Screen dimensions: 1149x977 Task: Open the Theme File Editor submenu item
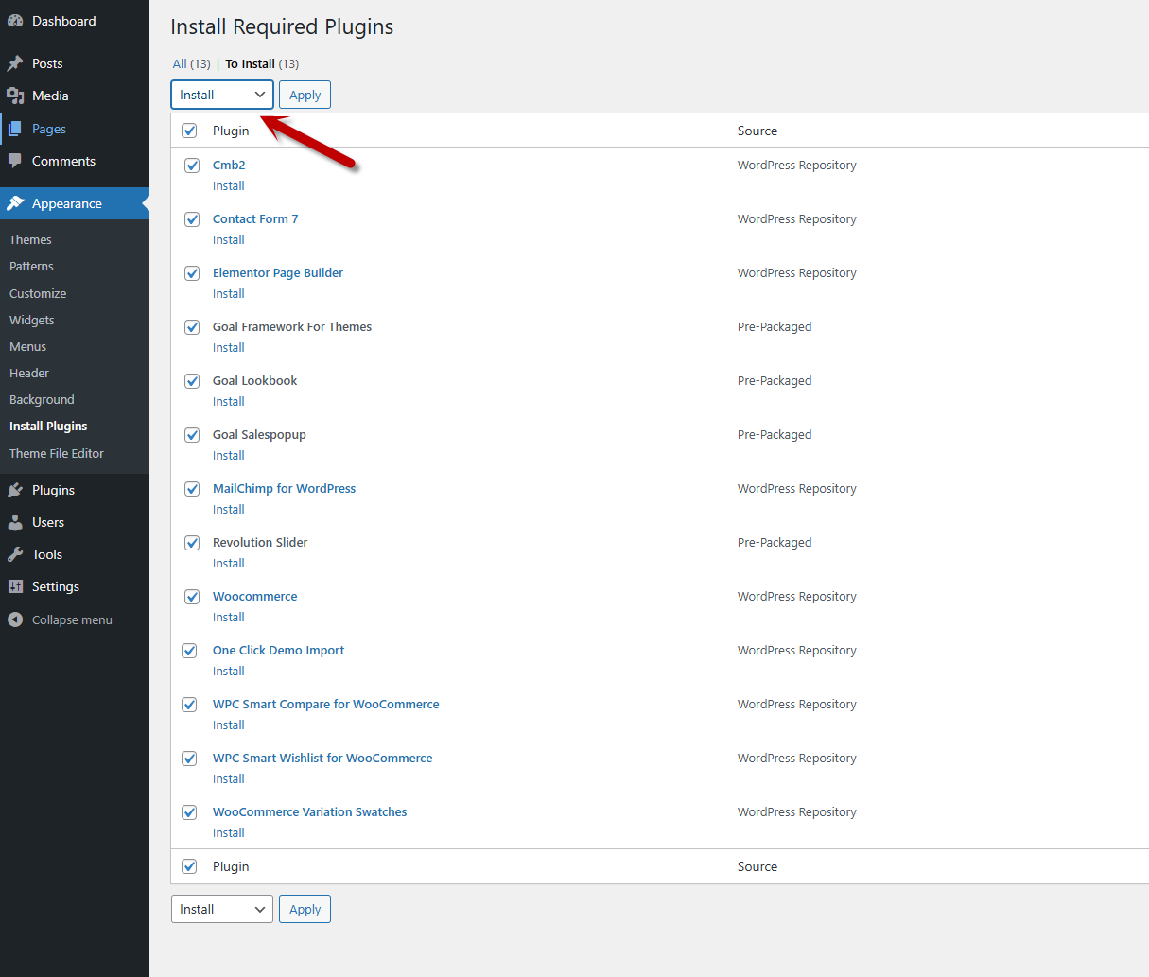(x=57, y=454)
